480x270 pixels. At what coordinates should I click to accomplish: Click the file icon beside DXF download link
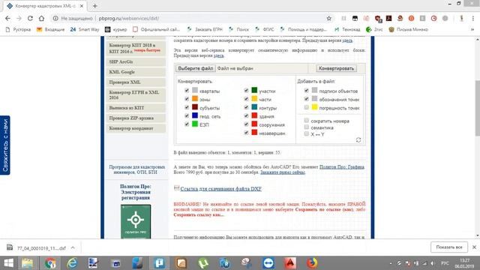pyautogui.click(x=177, y=188)
